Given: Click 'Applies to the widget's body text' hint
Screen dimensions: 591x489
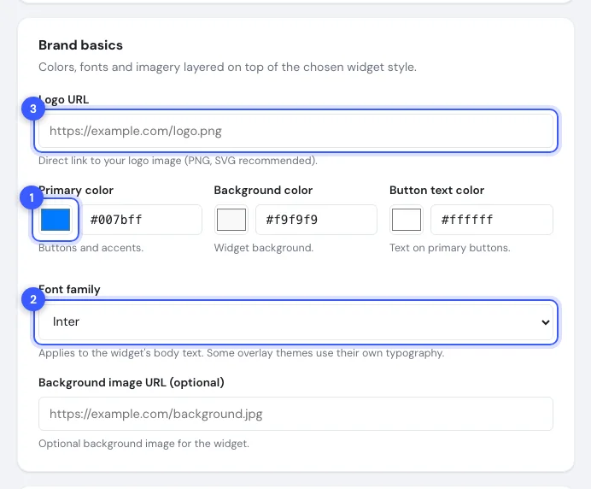Looking at the screenshot, I should click(x=241, y=353).
